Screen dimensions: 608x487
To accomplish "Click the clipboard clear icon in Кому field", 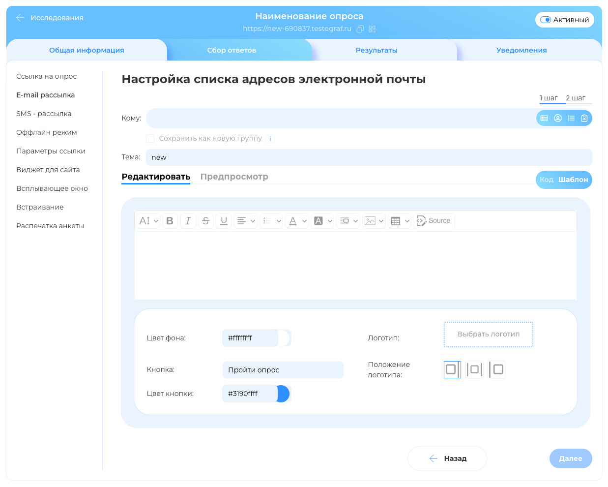I will tap(584, 118).
